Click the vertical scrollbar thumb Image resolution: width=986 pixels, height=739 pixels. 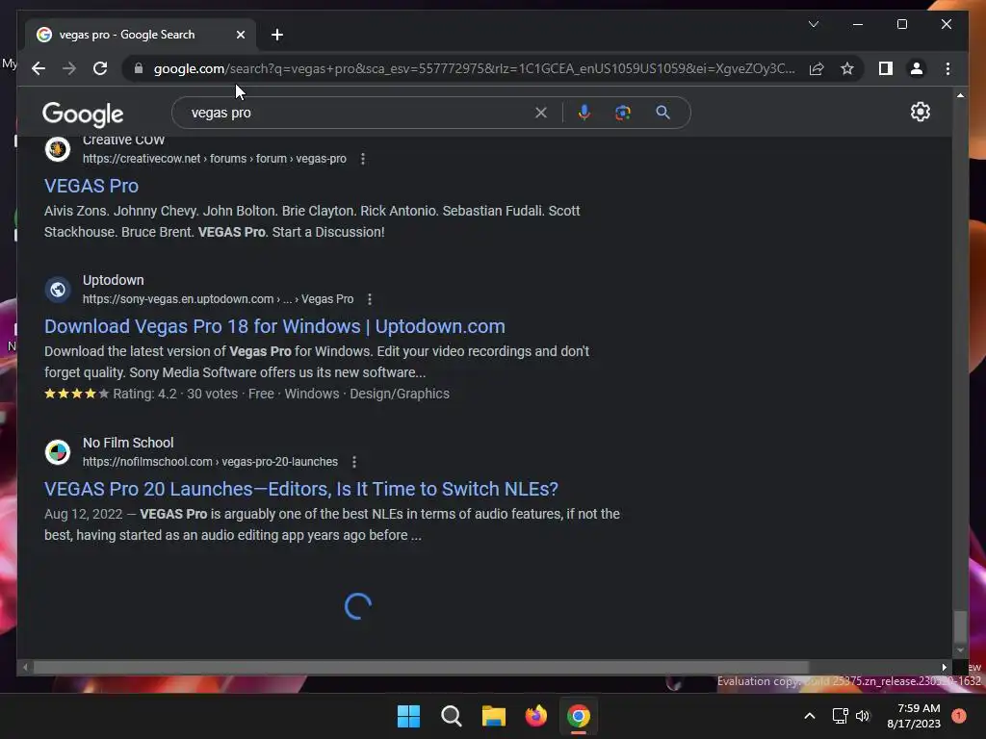click(x=960, y=625)
